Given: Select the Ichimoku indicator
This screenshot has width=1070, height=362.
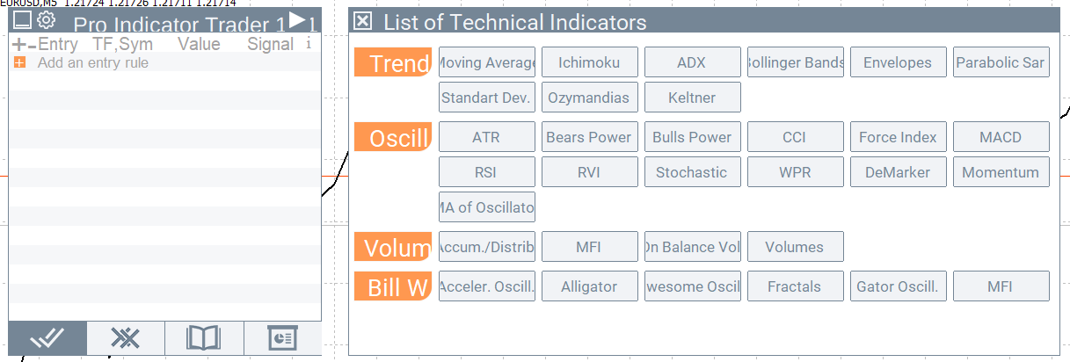Looking at the screenshot, I should click(589, 62).
